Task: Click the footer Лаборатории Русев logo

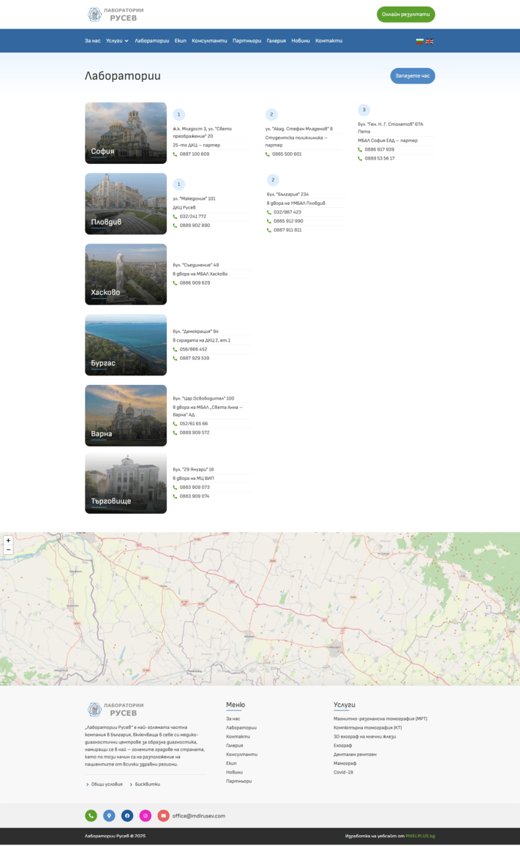Action: tap(116, 709)
